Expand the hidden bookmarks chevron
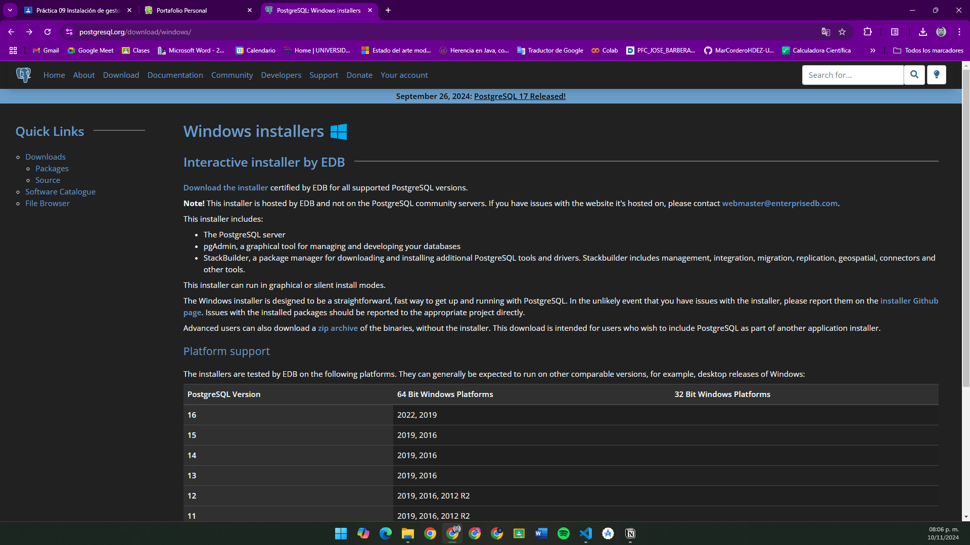Viewport: 970px width, 545px height. 872,51
